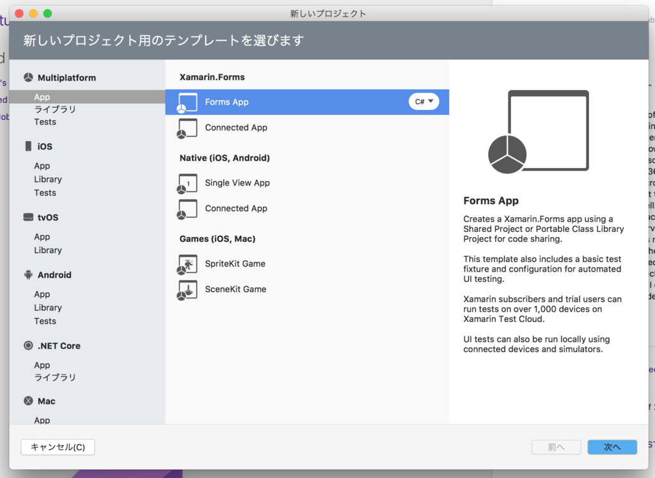Screen dimensions: 655x478
Task: Click the red close window button
Action: pyautogui.click(x=19, y=14)
